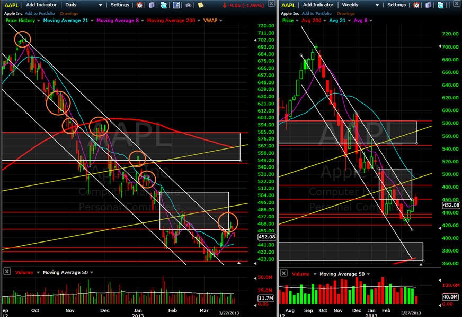This screenshot has height=317, width=462.
Task: Click the stacked documents icon in Weekly chart
Action: coord(428,5)
